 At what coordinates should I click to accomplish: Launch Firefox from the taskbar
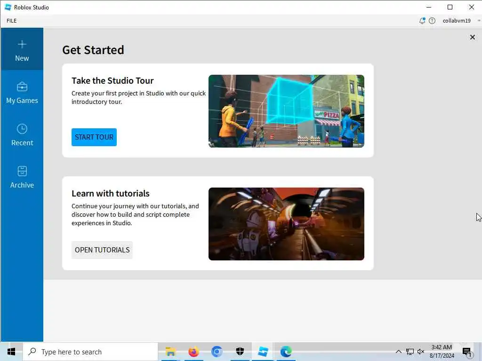click(193, 352)
